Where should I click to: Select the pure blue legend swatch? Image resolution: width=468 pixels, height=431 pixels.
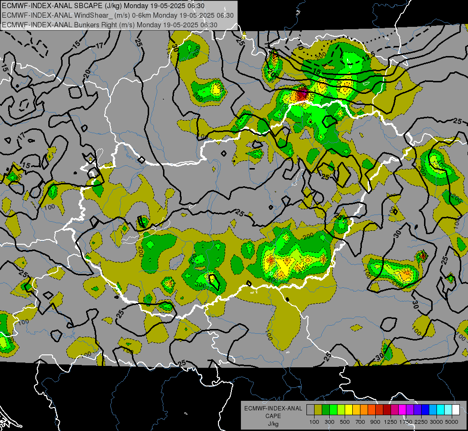coord(425,409)
